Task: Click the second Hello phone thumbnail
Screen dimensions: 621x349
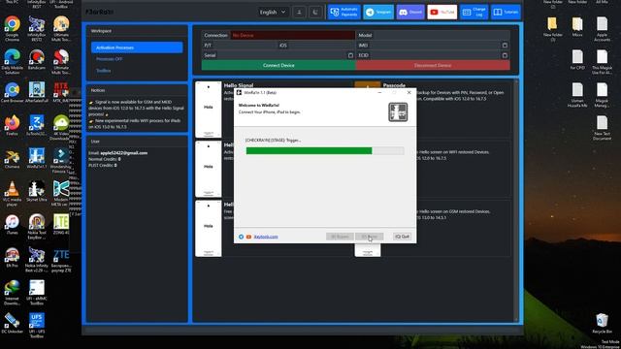Action: 209,169
